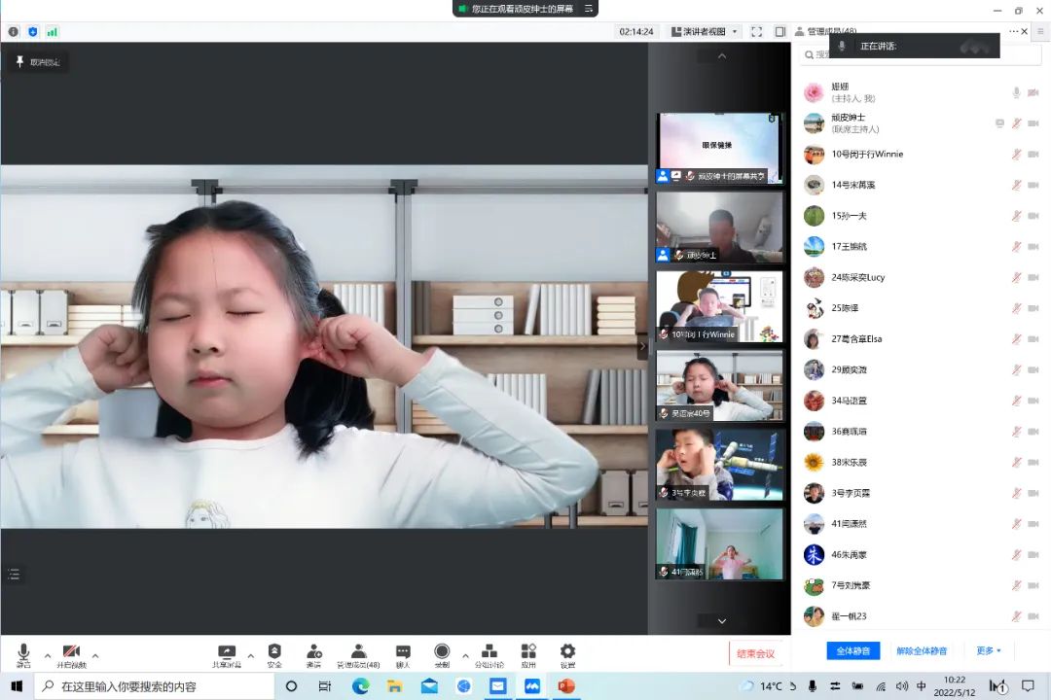Expand the 更多 dropdown in members panel

click(x=988, y=650)
